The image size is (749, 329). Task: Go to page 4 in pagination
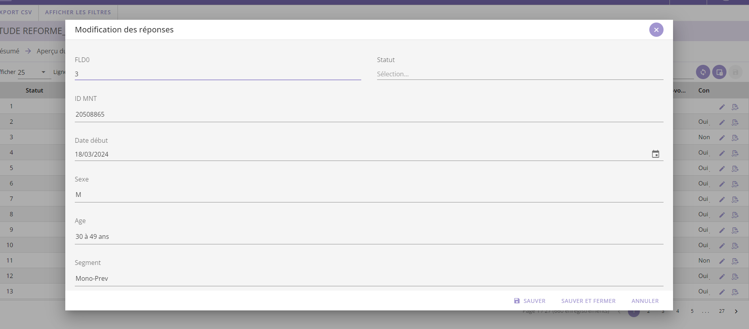coord(678,311)
